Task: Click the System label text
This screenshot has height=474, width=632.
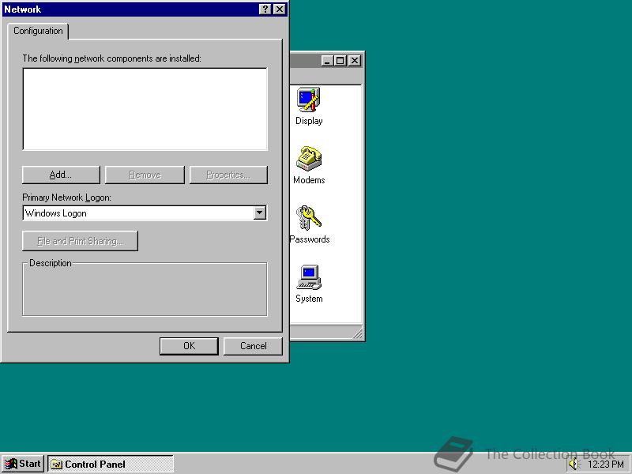Action: 309,299
